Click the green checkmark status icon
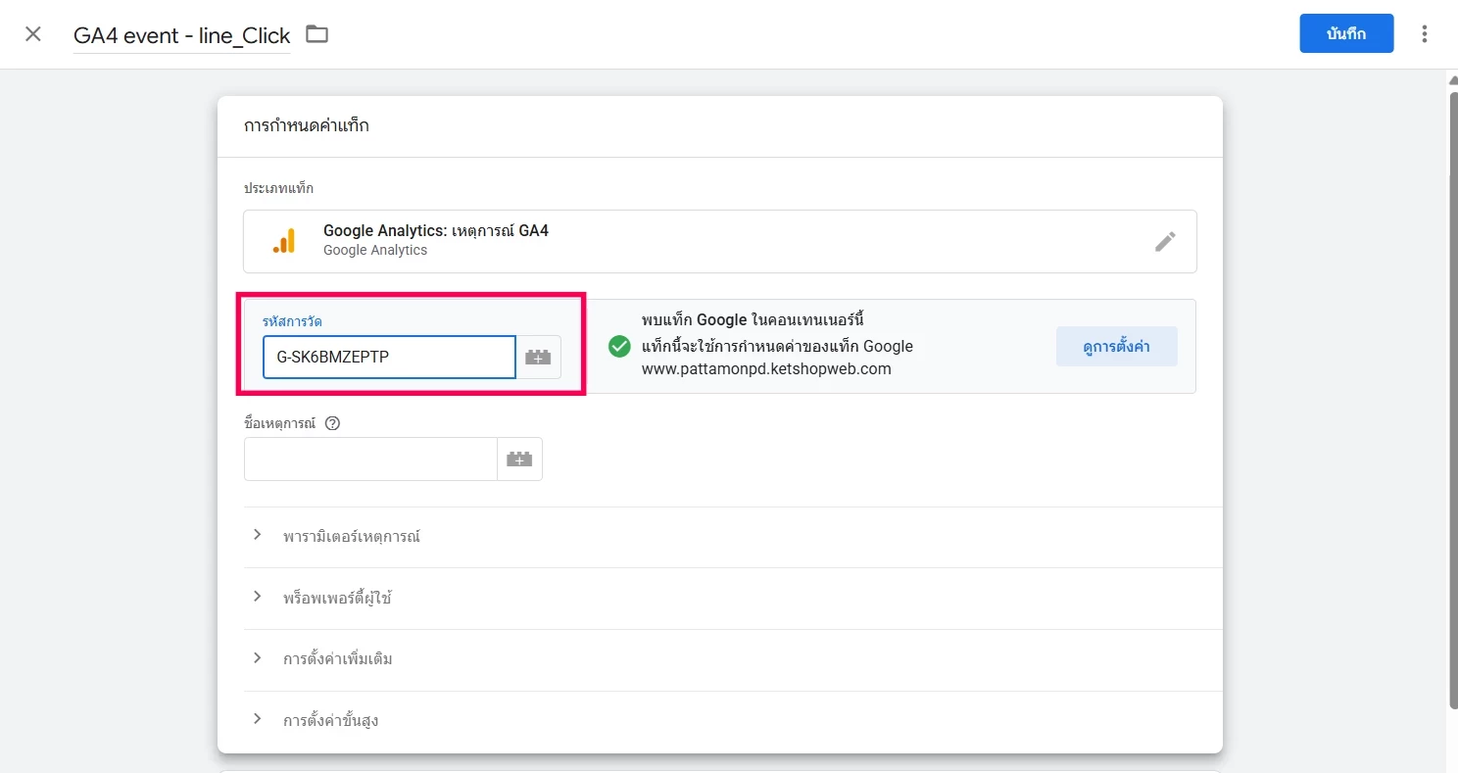This screenshot has height=773, width=1458. point(619,346)
